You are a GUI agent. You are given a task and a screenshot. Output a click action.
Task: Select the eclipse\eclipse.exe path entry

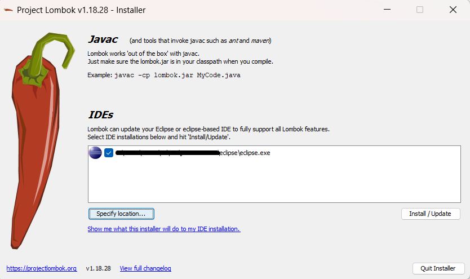(193, 153)
